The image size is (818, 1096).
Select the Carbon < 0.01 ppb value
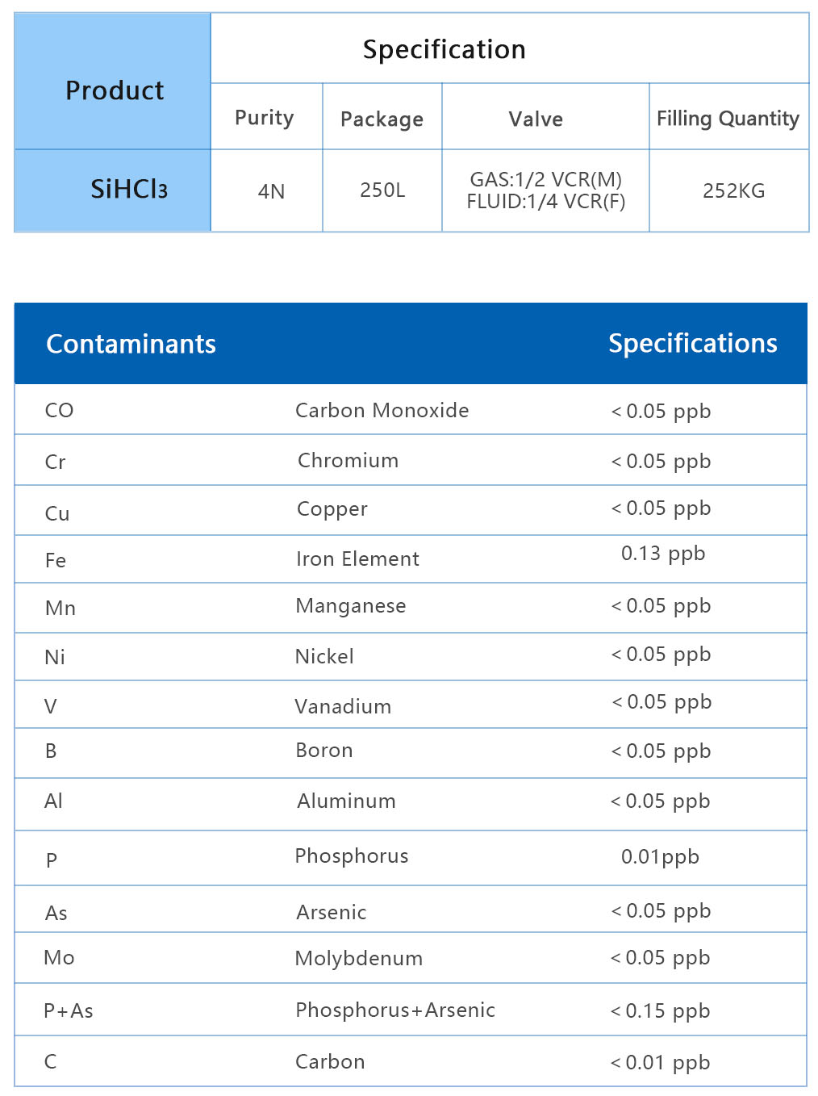tap(660, 1062)
